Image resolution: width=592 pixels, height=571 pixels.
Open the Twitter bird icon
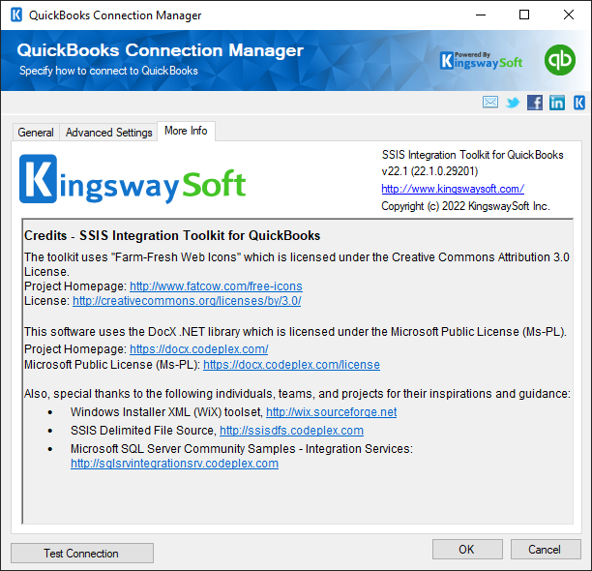513,103
